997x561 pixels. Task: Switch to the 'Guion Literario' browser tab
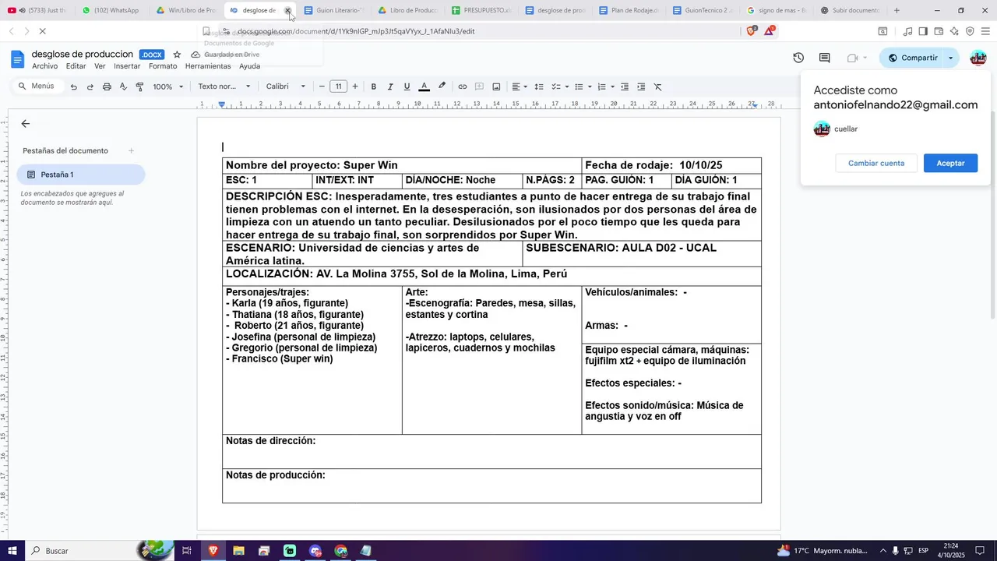[333, 10]
